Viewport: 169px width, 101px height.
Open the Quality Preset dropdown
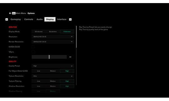point(53,66)
